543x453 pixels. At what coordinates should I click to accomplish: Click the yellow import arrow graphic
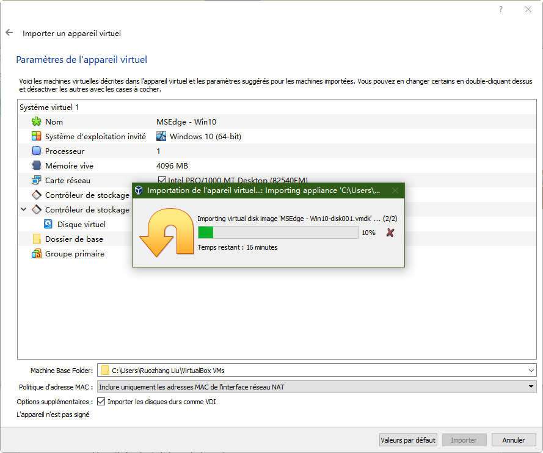(167, 232)
